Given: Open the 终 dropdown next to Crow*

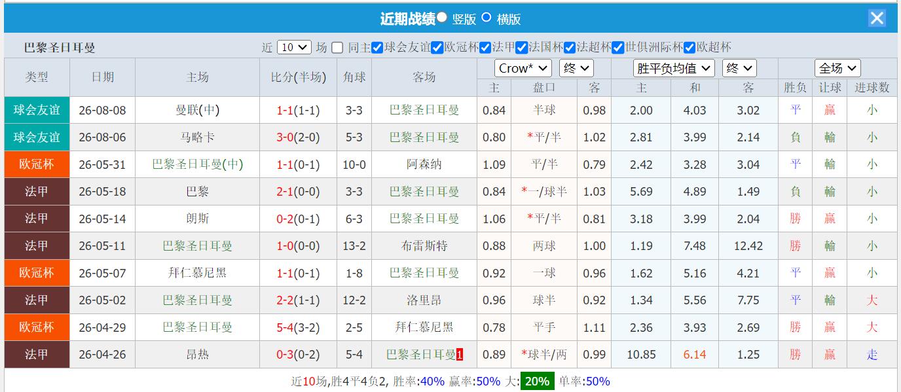Looking at the screenshot, I should (x=576, y=68).
